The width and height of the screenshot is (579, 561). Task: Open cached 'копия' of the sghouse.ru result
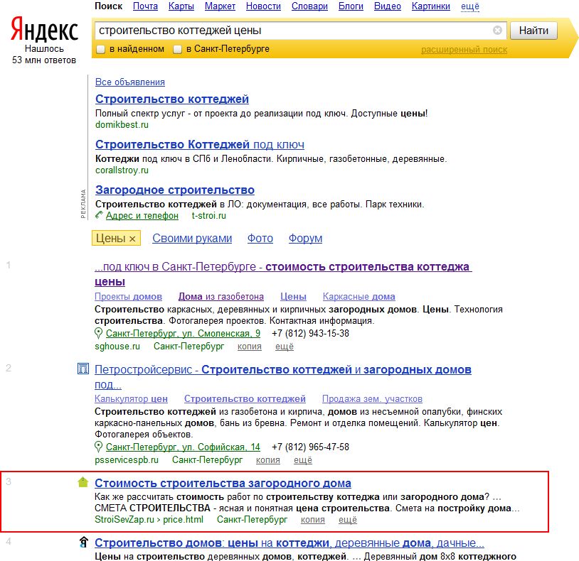point(250,347)
